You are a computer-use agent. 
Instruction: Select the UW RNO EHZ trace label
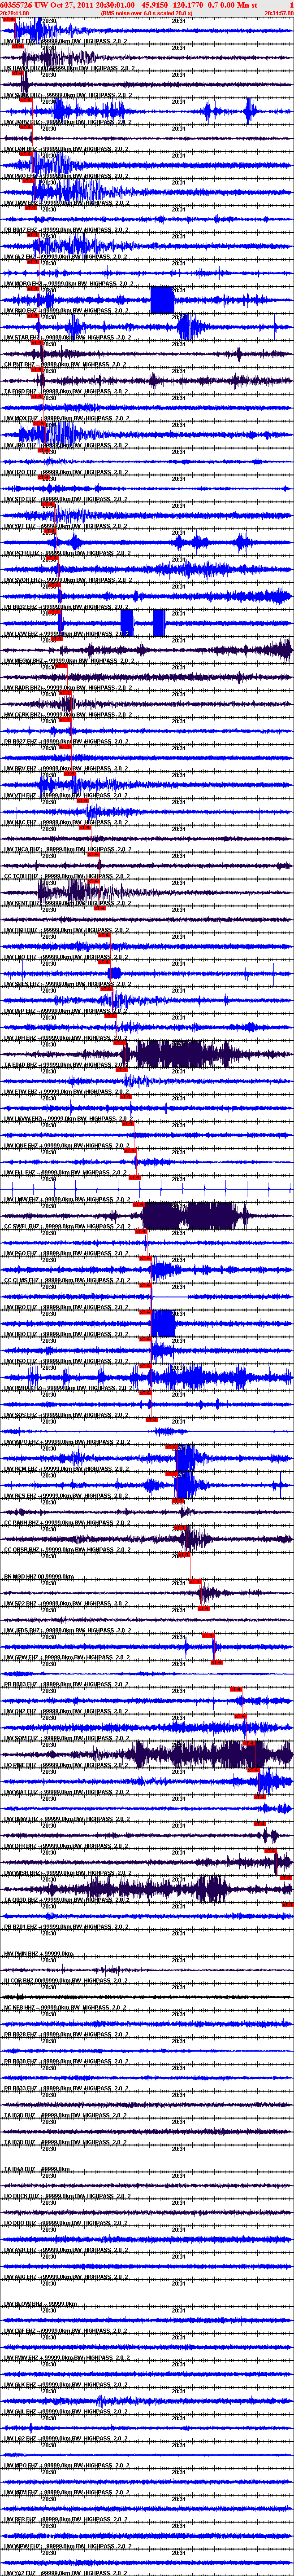click(66, 311)
